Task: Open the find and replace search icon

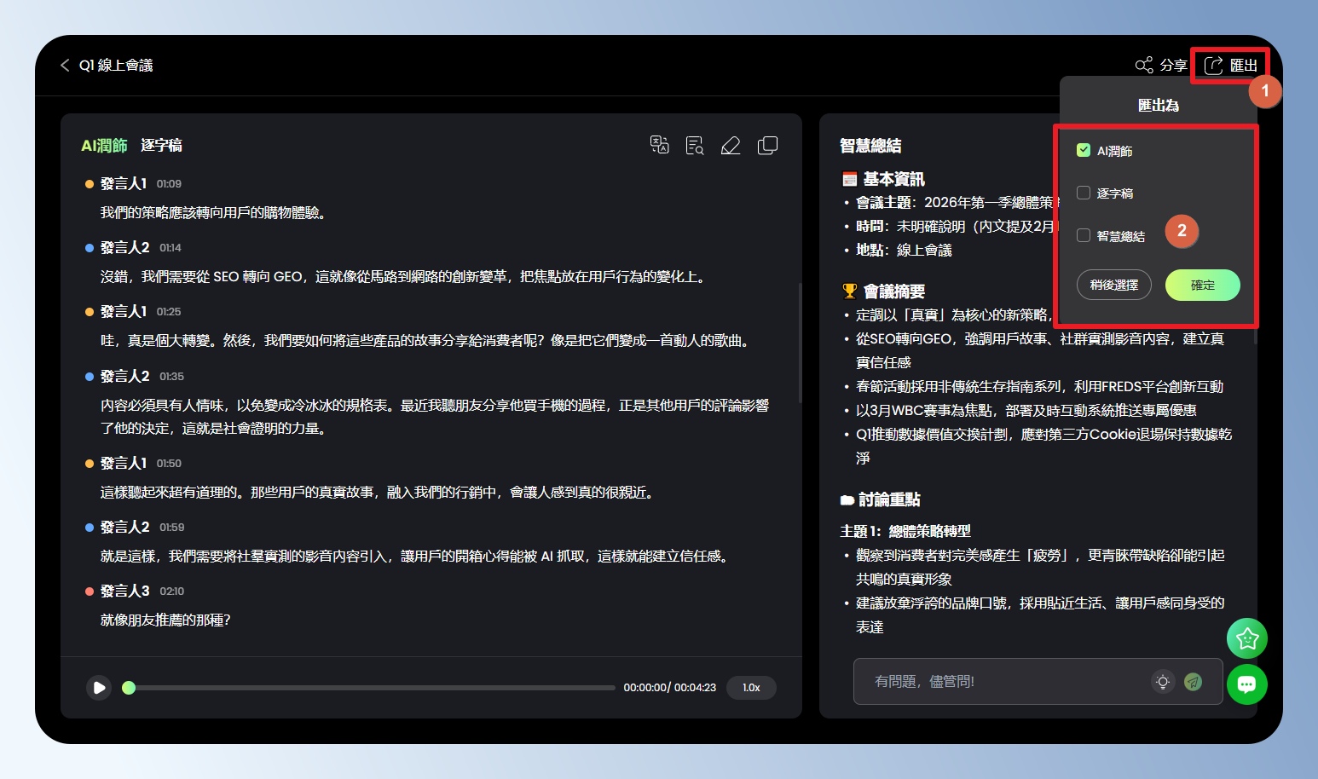Action: (695, 146)
